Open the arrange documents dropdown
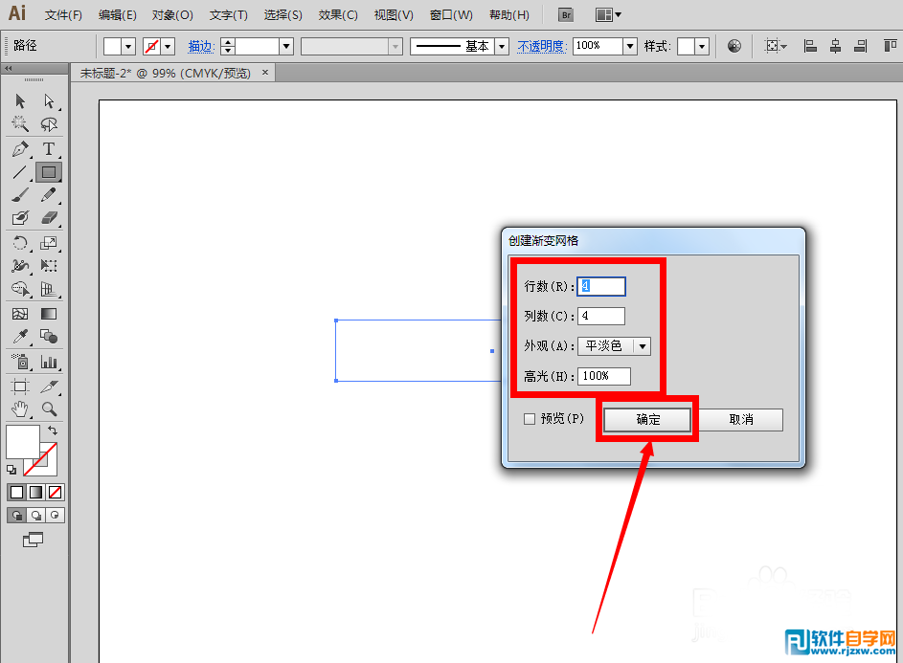This screenshot has height=663, width=903. (x=607, y=15)
